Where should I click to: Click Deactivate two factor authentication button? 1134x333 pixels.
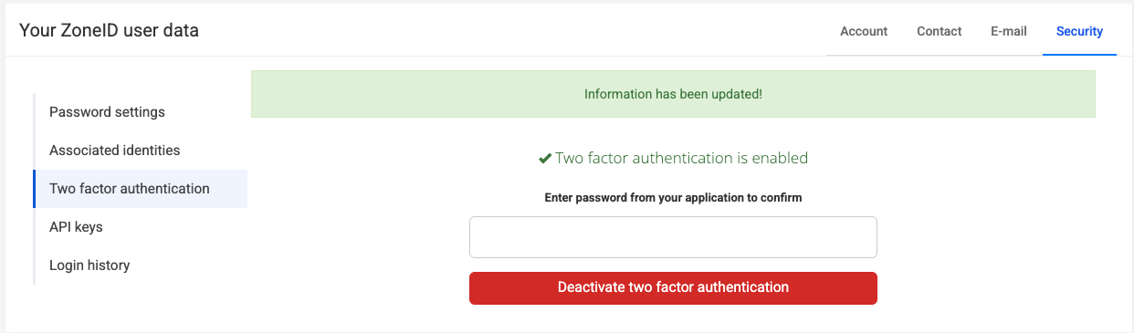(x=673, y=287)
